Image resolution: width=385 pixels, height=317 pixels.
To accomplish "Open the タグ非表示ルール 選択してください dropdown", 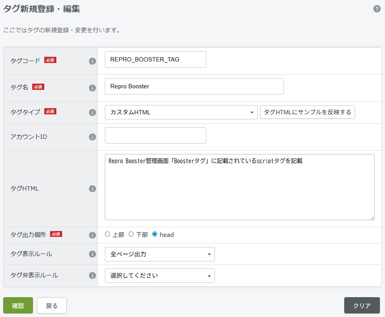I will click(160, 275).
